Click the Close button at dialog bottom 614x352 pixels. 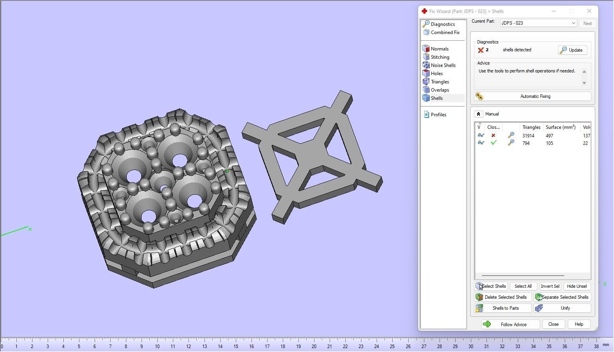click(x=553, y=325)
